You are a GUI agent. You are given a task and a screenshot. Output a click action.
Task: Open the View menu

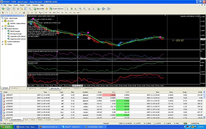(x=10, y=5)
